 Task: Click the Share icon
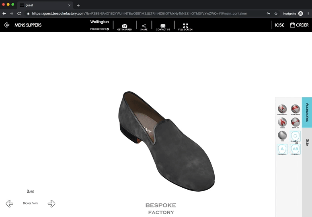(144, 26)
